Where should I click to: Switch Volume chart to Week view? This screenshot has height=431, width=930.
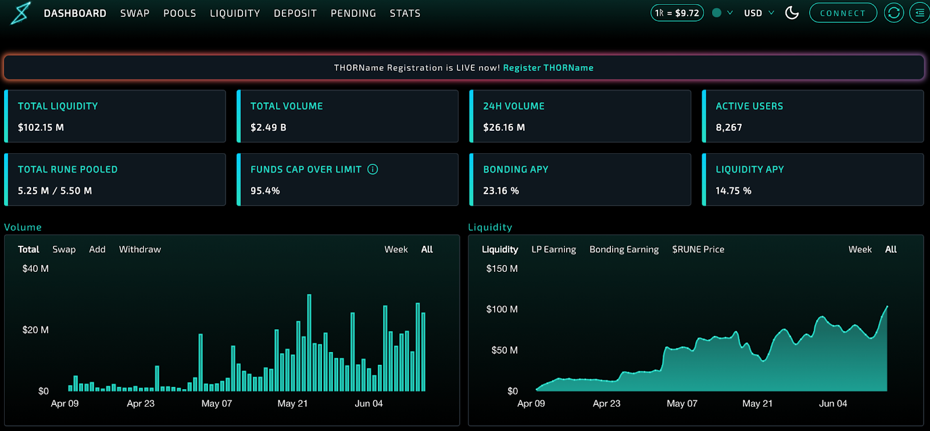396,249
